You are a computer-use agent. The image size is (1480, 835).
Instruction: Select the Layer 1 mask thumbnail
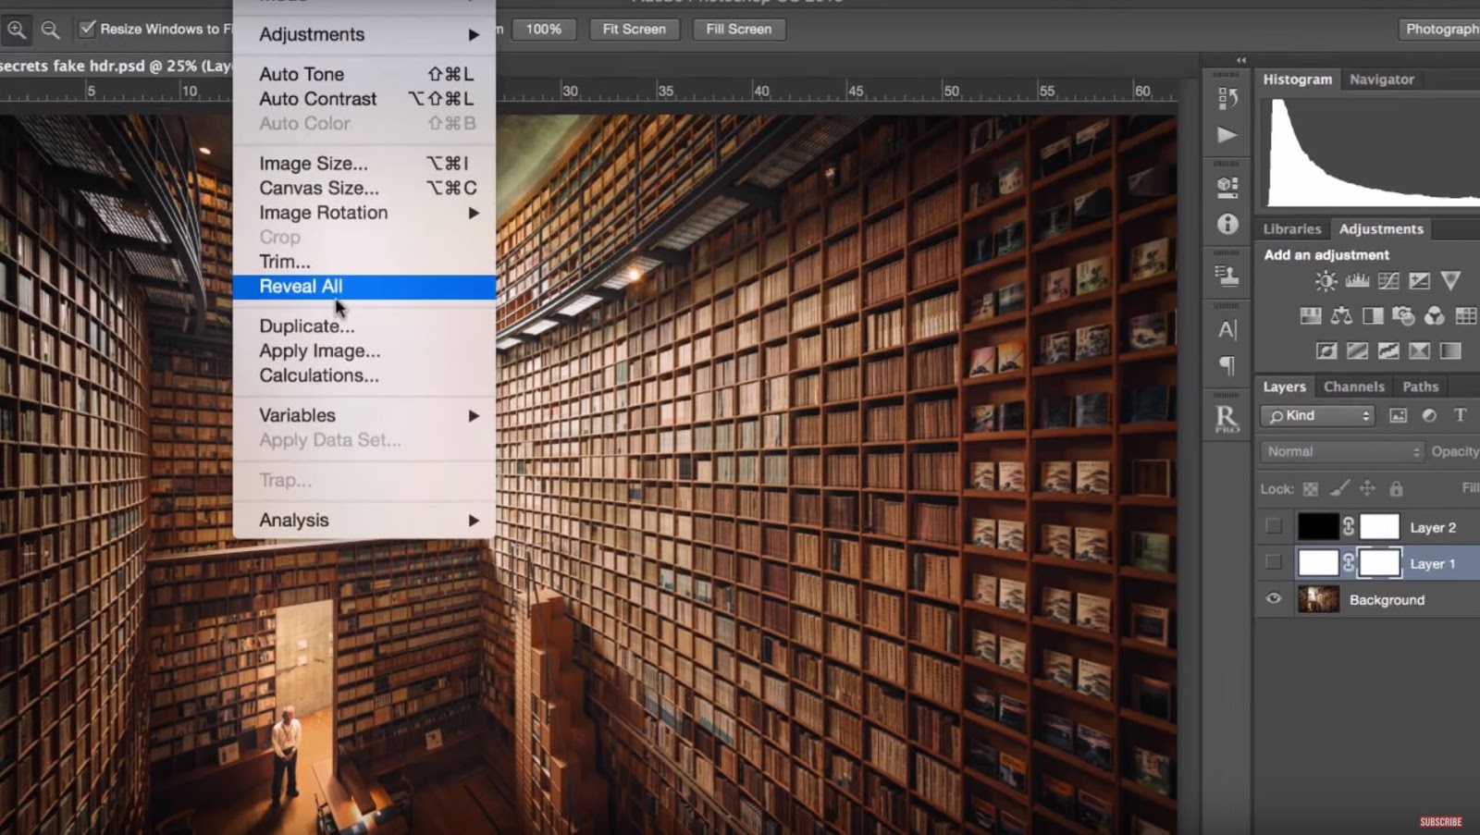point(1379,562)
